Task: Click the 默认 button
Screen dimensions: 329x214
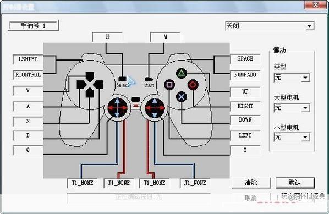Action: (295, 183)
